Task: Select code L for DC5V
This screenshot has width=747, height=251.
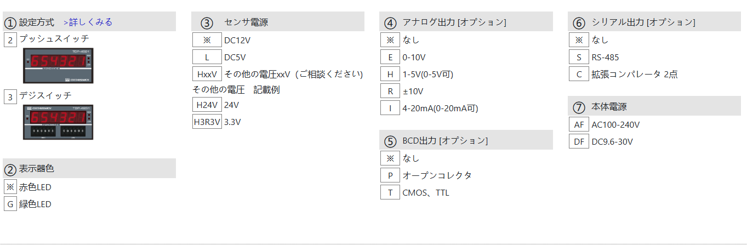Action: (207, 57)
